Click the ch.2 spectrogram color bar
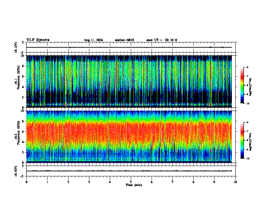 [x=242, y=140]
